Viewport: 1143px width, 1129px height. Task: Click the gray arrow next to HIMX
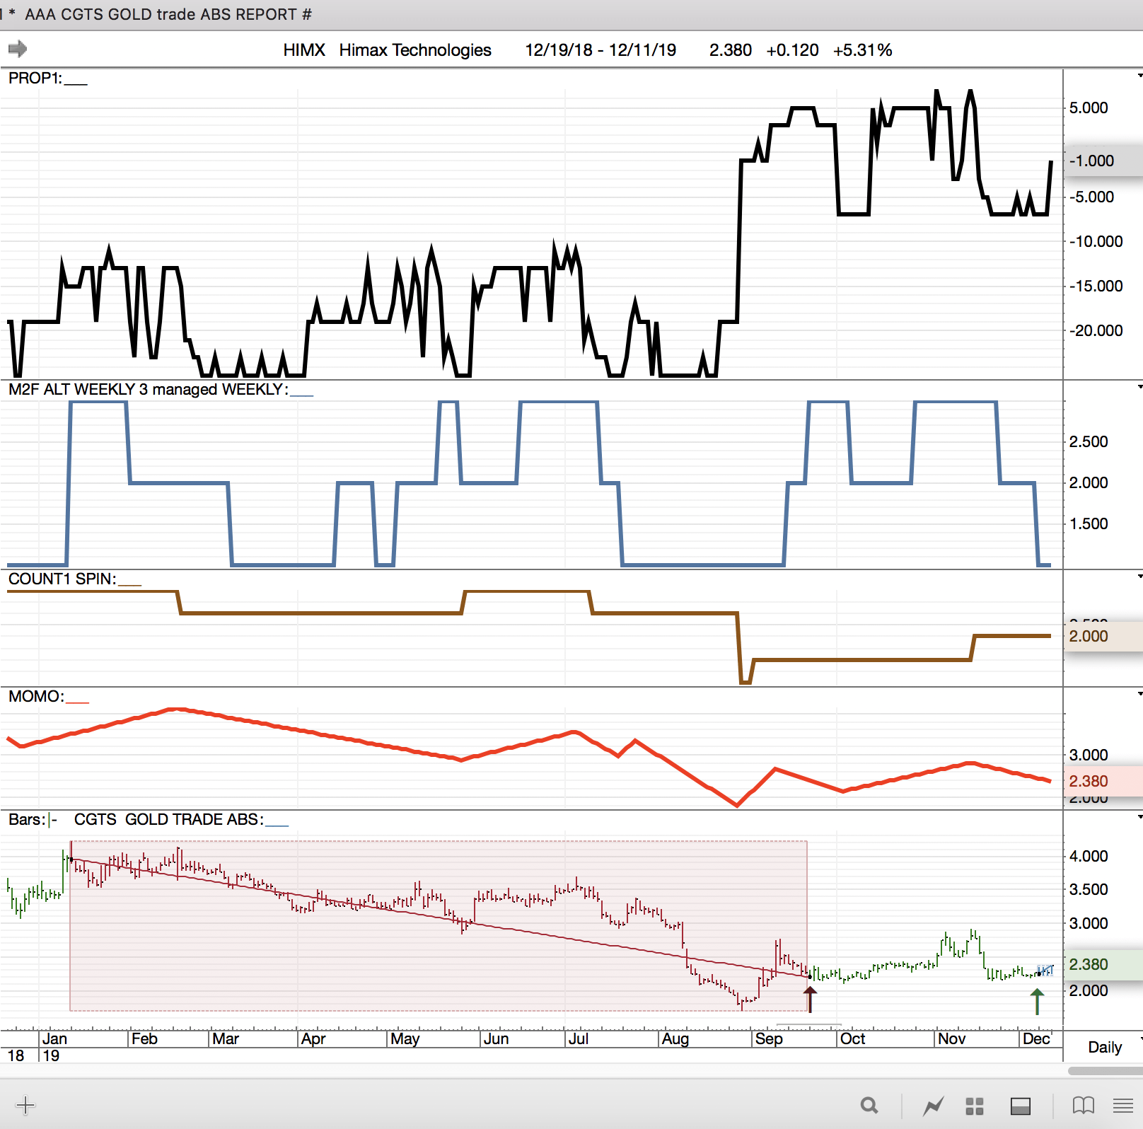point(18,49)
